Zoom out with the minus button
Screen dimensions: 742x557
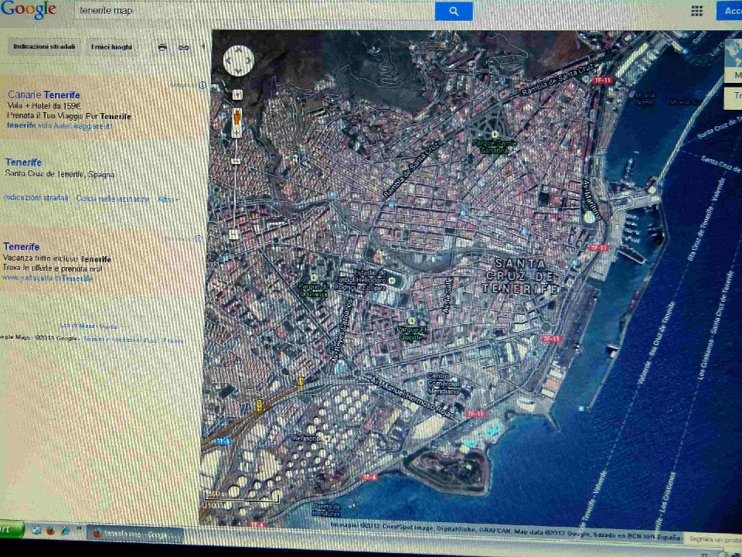(x=234, y=234)
